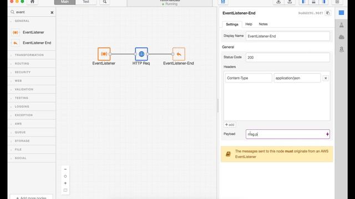Expand the TESTING palette category
The height and width of the screenshot is (199, 355).
22,98
